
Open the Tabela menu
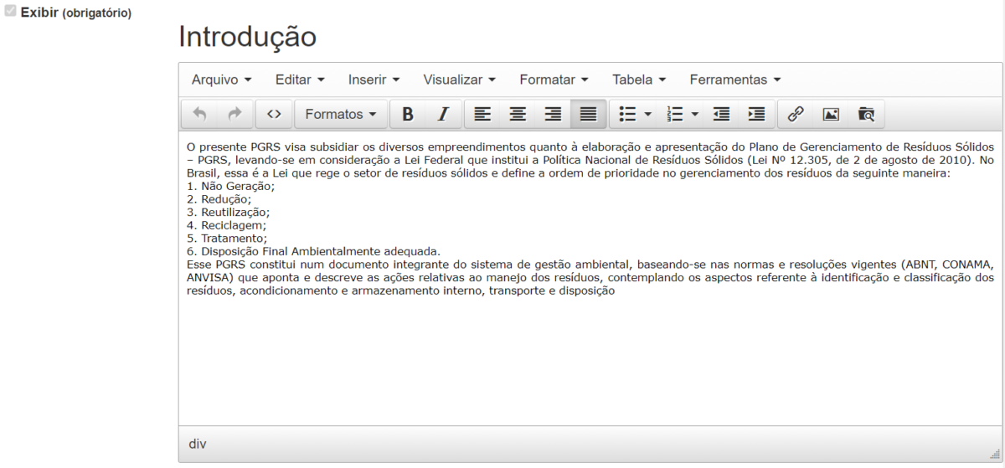coord(639,80)
